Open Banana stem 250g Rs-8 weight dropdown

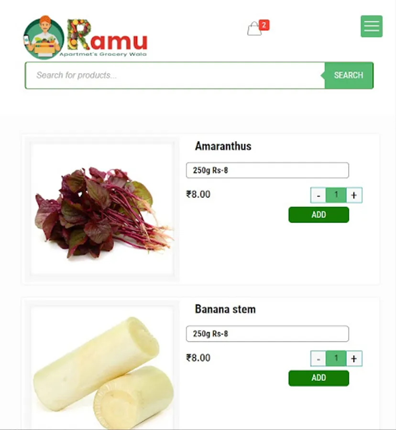[267, 334]
